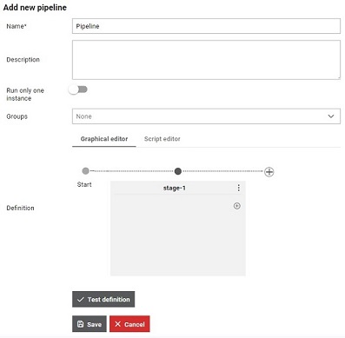Image resolution: width=345 pixels, height=338 pixels.
Task: Click the red Cancel button
Action: 129,324
